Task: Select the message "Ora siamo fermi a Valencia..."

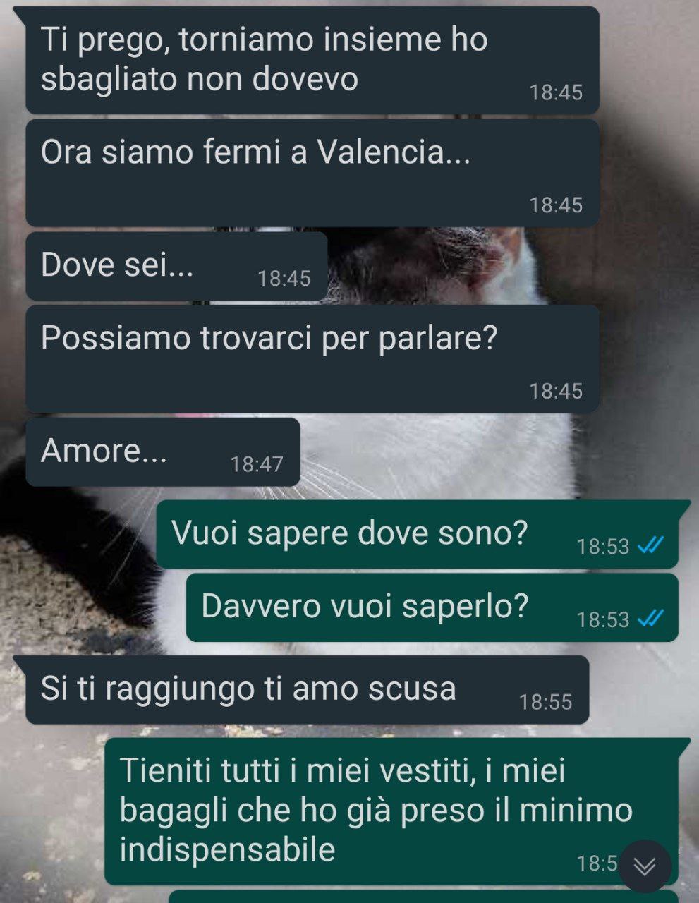Action: (x=312, y=173)
